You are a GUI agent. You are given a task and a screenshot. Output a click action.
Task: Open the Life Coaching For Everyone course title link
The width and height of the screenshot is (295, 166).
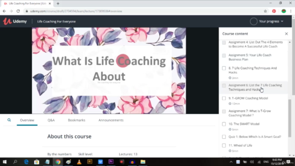coord(56,22)
